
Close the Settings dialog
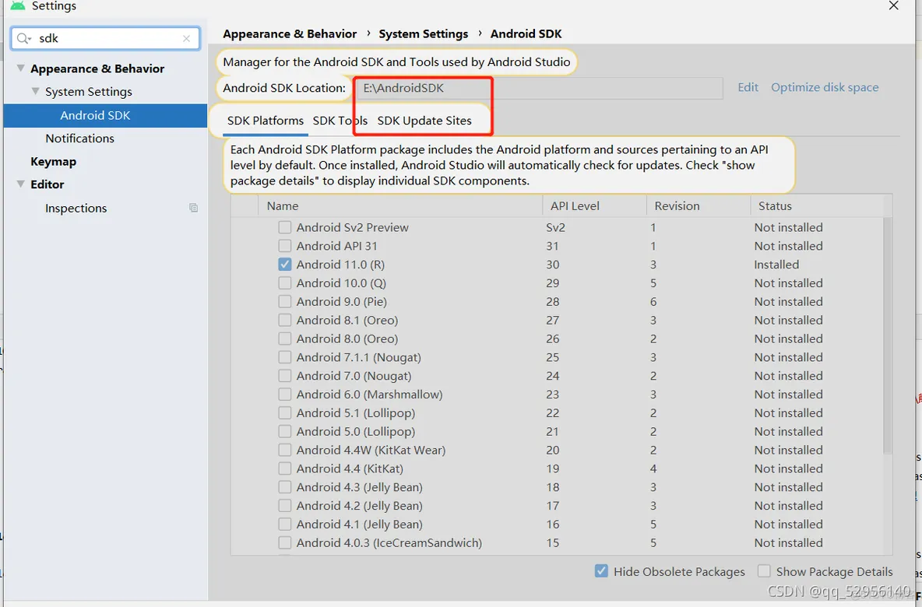point(893,6)
